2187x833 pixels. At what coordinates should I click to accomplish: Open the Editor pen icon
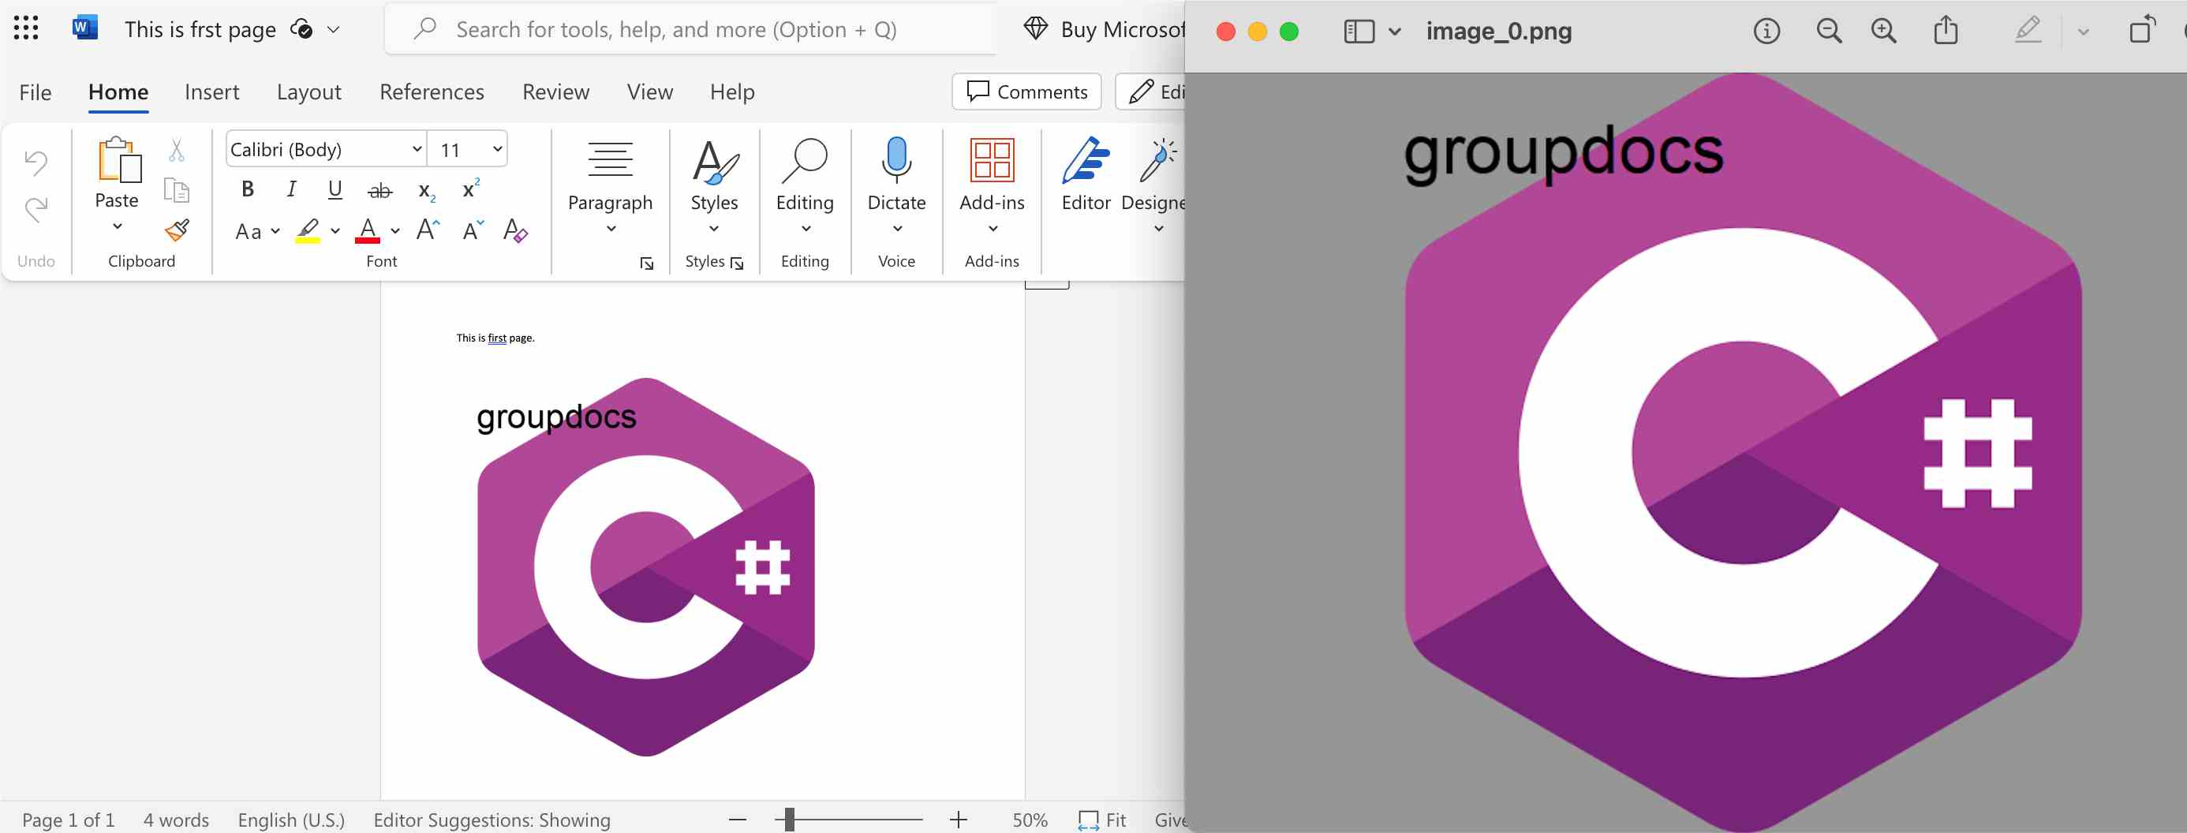click(x=1085, y=162)
